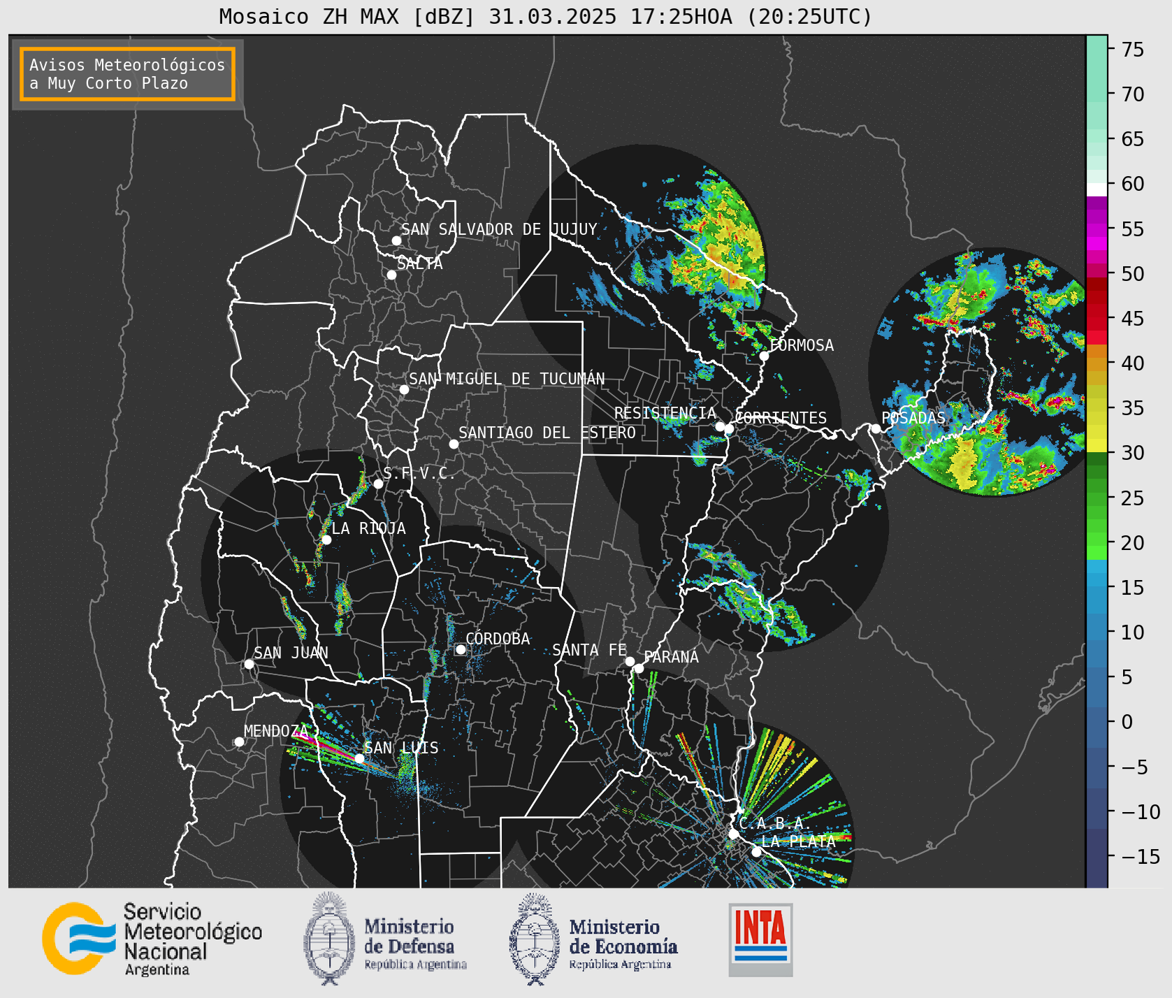Click the 'SAN MIGUEL DE TUCUMÁN' label
Viewport: 1172px width, 998px height.
pos(507,379)
